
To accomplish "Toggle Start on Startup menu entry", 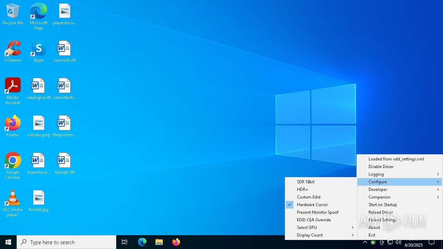I will pos(400,205).
